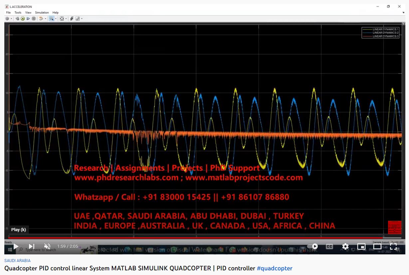The width and height of the screenshot is (409, 275).
Task: Skip to the next video
Action: tap(32, 246)
